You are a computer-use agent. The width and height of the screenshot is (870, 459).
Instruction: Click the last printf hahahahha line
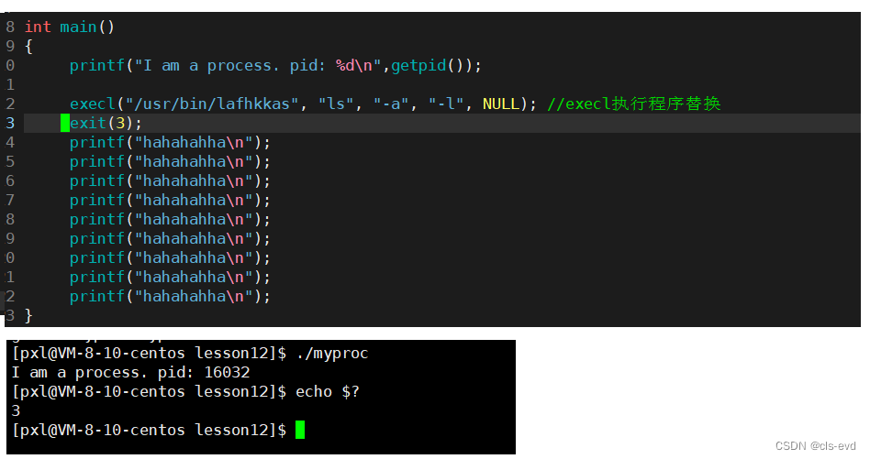170,296
